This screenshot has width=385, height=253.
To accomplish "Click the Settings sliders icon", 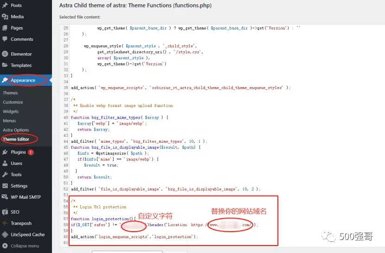I will (5, 186).
